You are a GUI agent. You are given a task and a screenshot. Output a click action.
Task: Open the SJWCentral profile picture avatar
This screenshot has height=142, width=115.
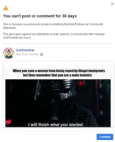point(9,53)
